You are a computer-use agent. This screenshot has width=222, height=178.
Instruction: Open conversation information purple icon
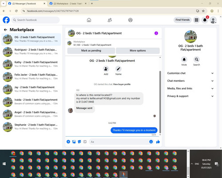156,33
